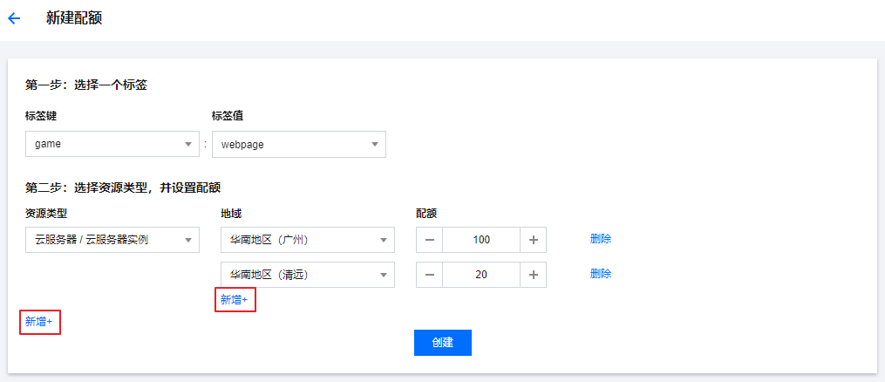The width and height of the screenshot is (885, 382).
Task: Focus the quota field showing 20
Action: (x=481, y=274)
